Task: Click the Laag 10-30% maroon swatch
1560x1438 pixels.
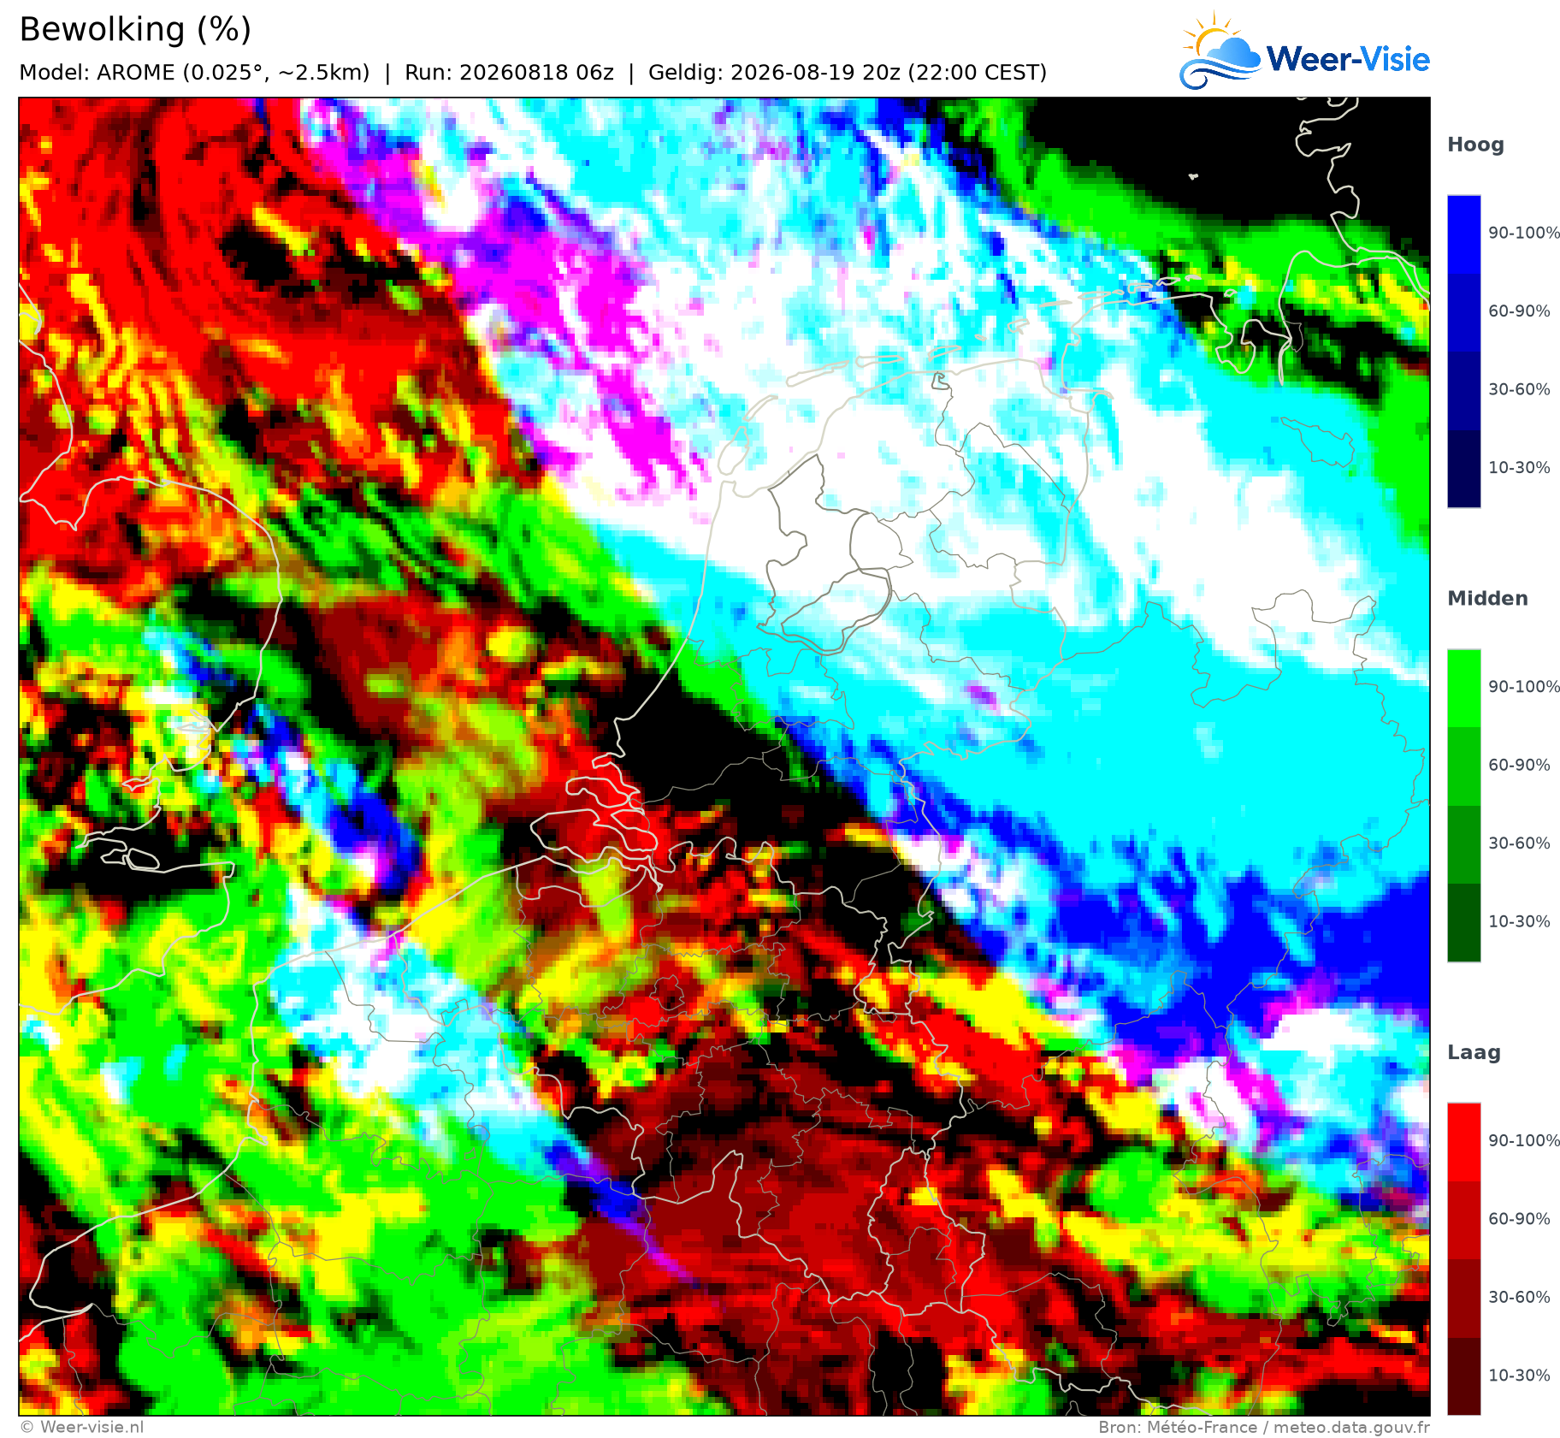Action: 1463,1376
